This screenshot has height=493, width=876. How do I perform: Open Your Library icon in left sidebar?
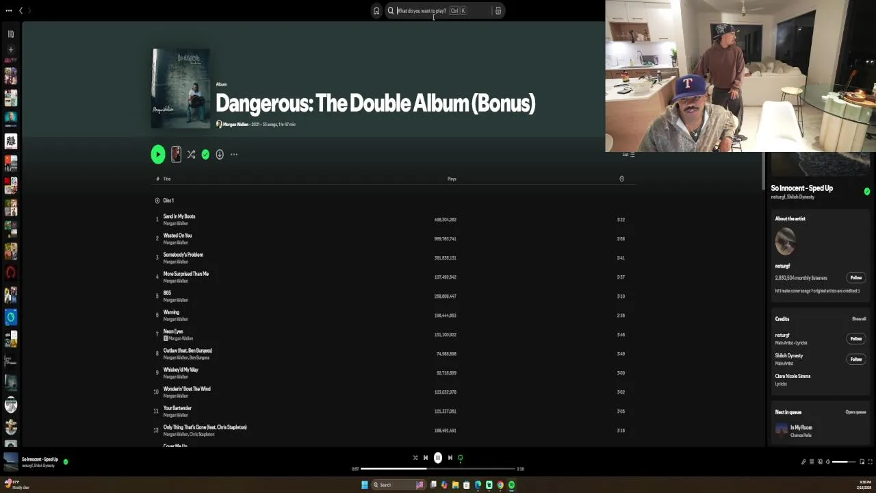click(x=10, y=34)
